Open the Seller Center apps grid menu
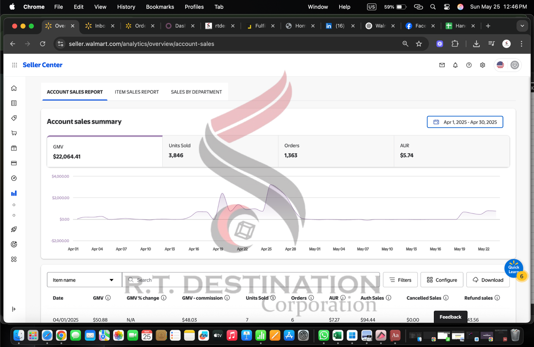Image resolution: width=534 pixels, height=347 pixels. tap(14, 65)
